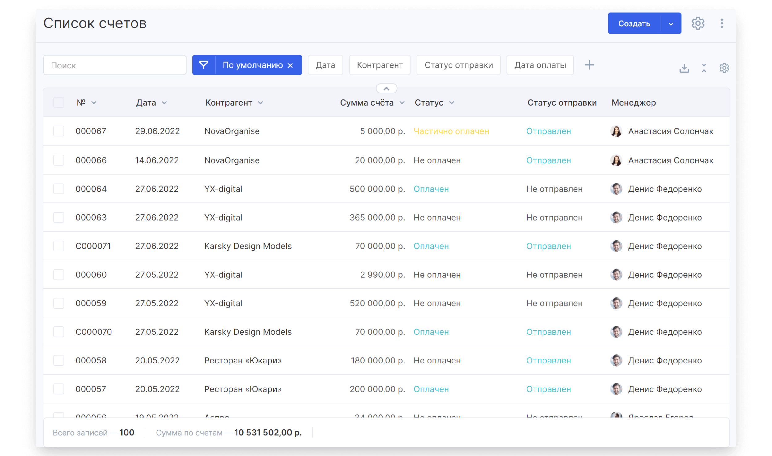Click Анастасия Солончак avatar in row 000067

[x=616, y=131]
